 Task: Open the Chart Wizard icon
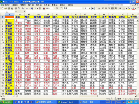click(x=44, y=9)
